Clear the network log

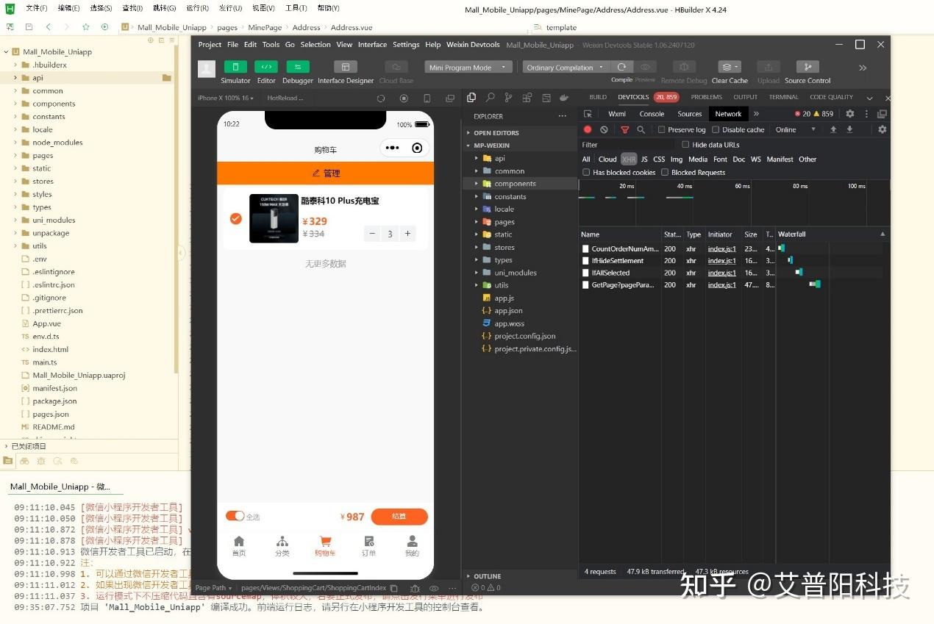tap(604, 129)
